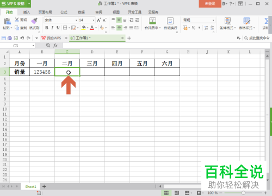Increase font size with the A+ icon
The width and height of the screenshot is (272, 196).
pyautogui.click(x=98, y=20)
